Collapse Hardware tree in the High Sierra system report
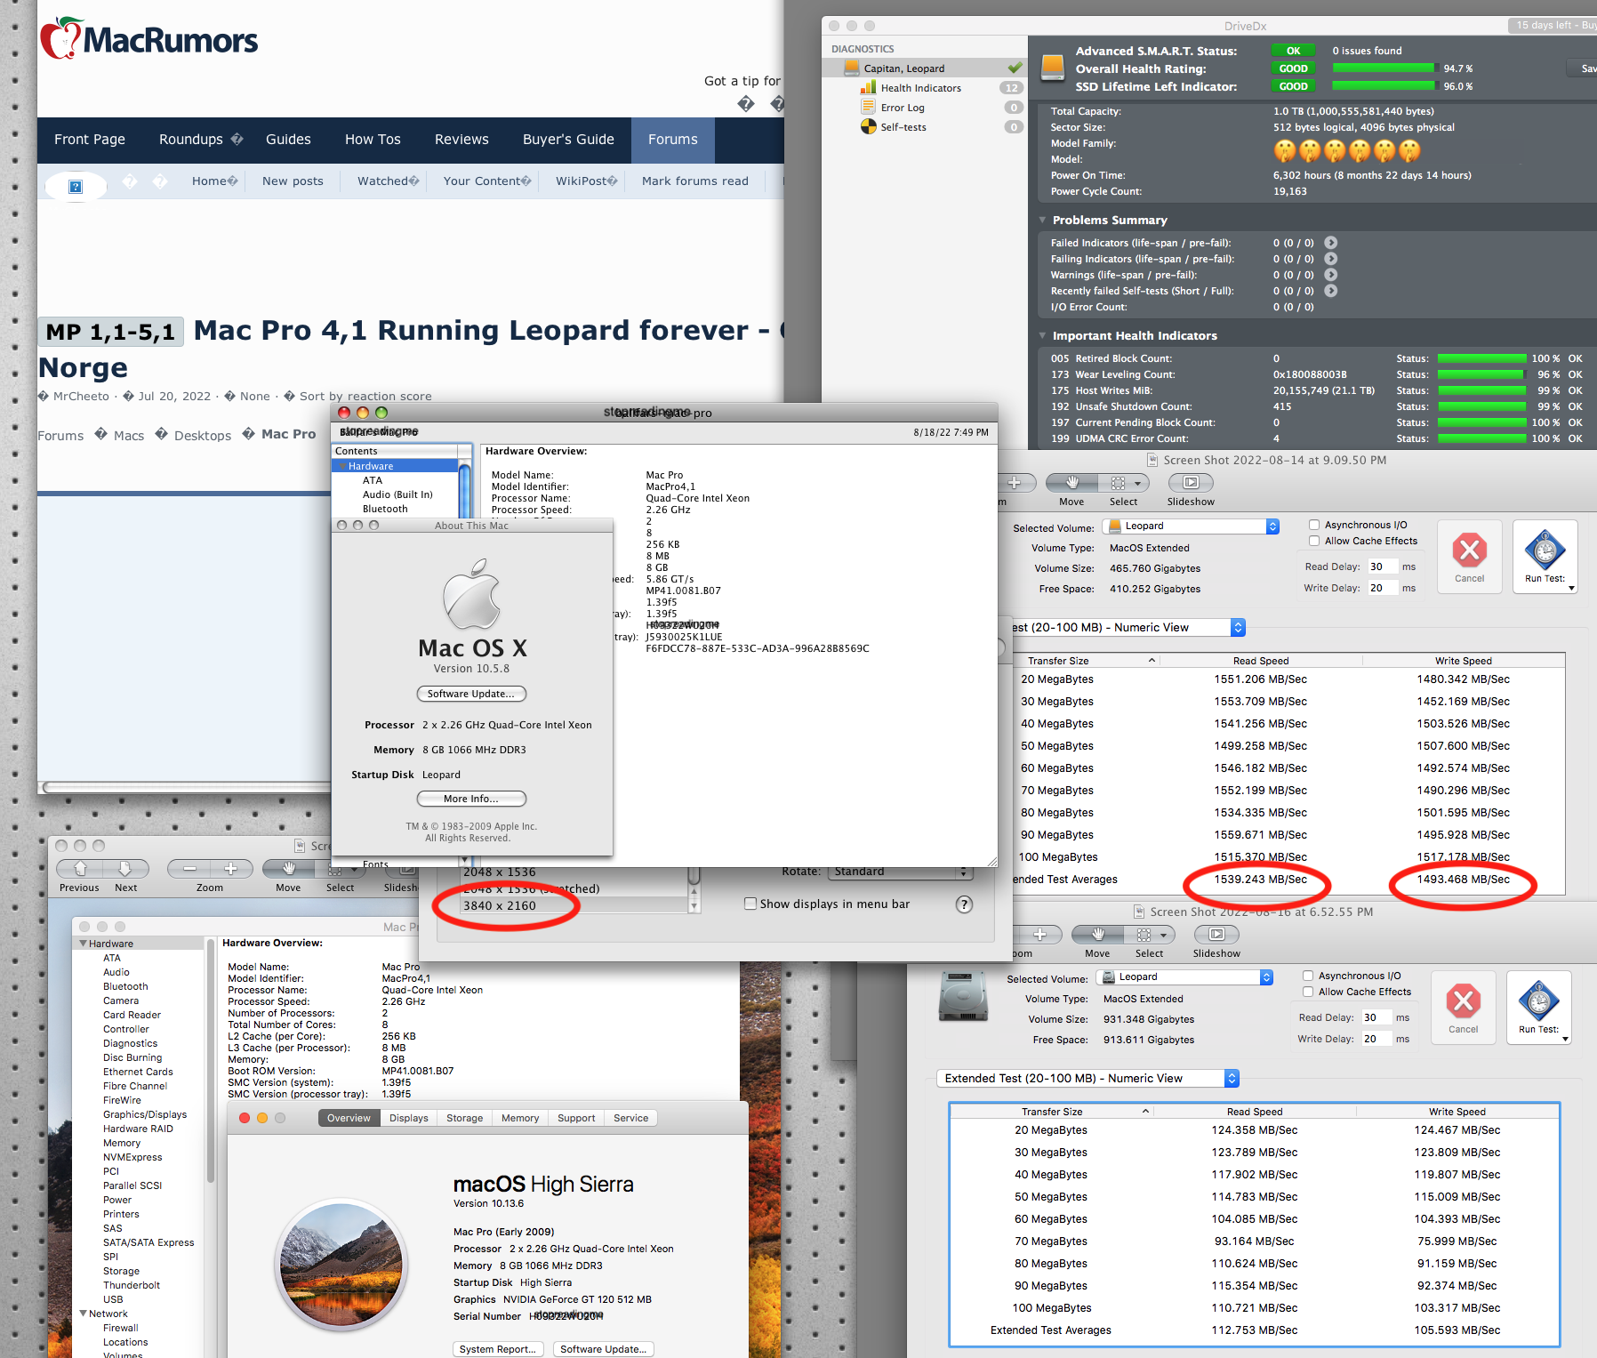This screenshot has width=1597, height=1358. tap(84, 944)
